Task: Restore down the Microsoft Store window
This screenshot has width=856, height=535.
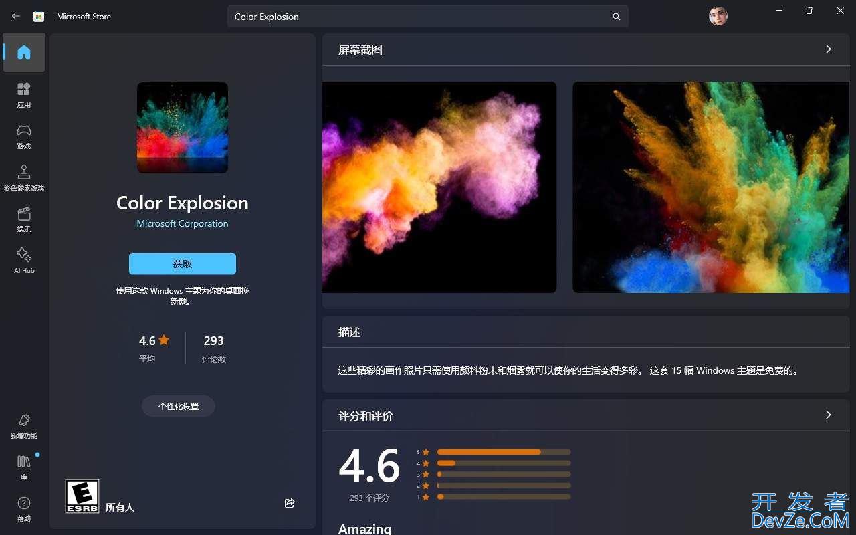Action: (810, 11)
